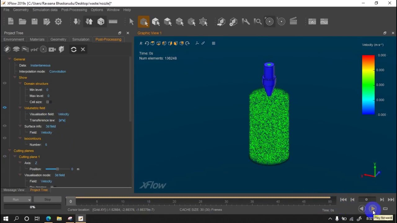The image size is (397, 223).
Task: Collapse the Domain structure node
Action: tap(20, 83)
